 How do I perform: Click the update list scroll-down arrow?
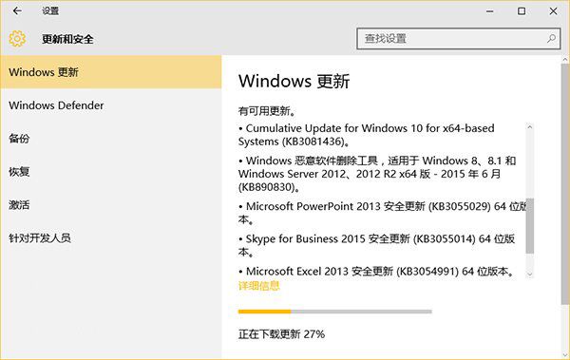pyautogui.click(x=530, y=275)
